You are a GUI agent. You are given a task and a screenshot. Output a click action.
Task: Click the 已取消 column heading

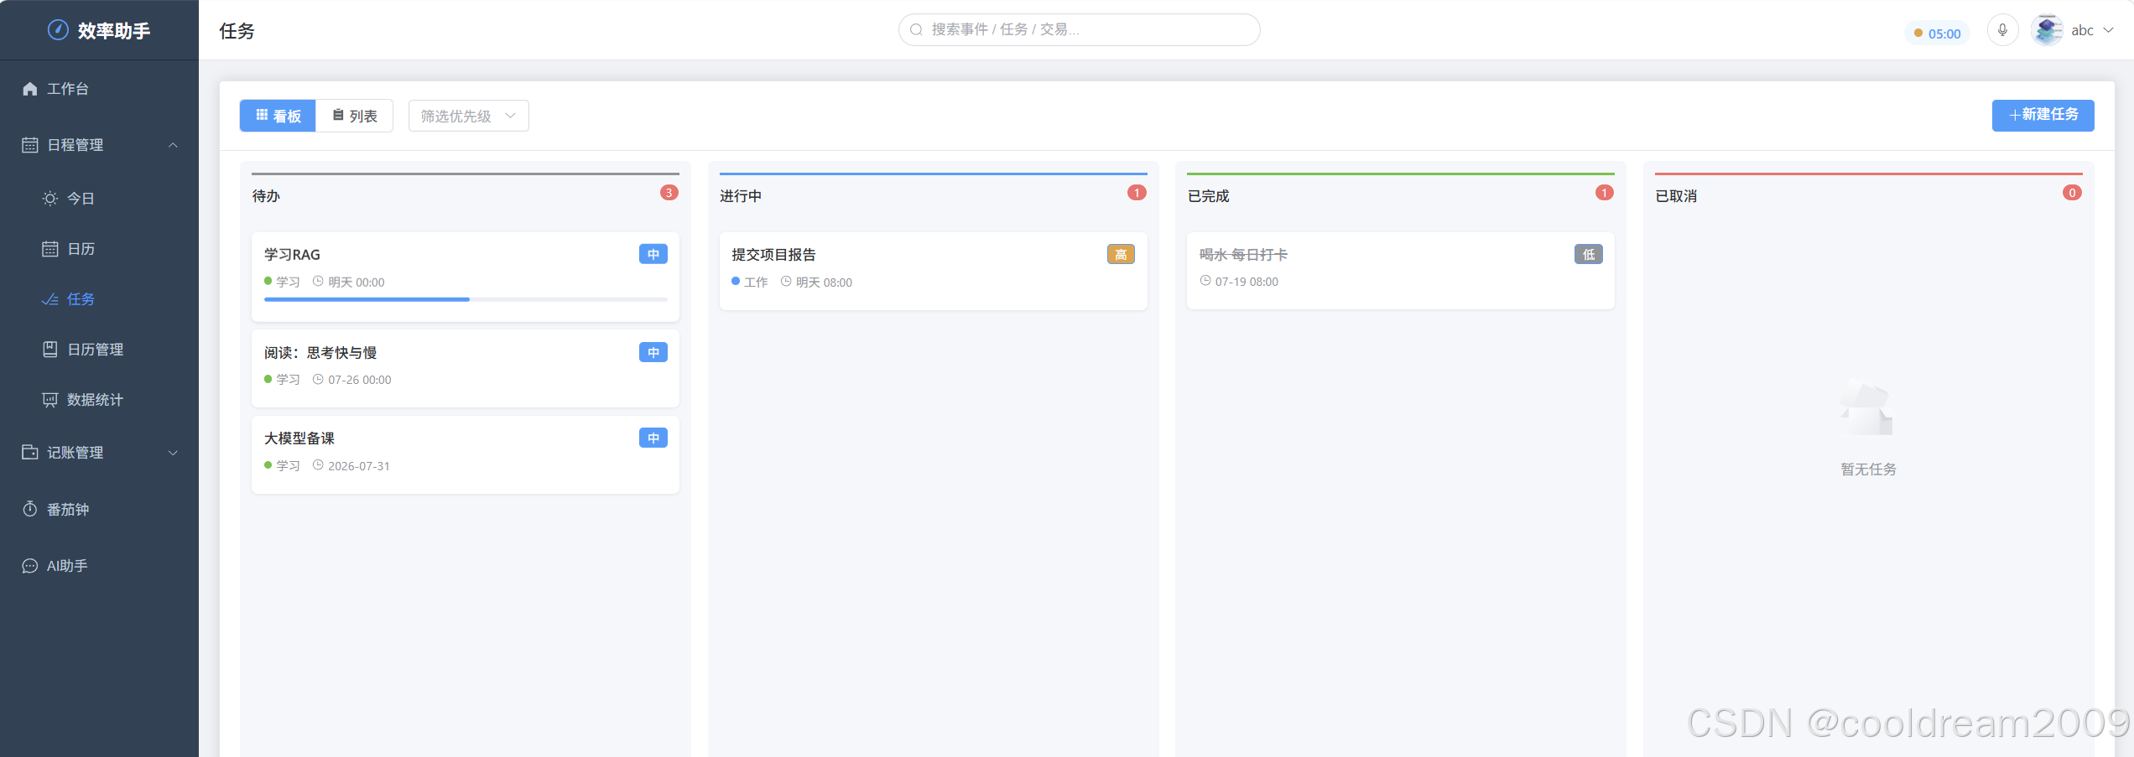(x=1676, y=196)
